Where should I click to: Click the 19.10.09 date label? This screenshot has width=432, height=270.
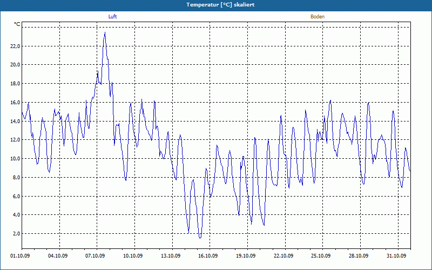[246, 256]
